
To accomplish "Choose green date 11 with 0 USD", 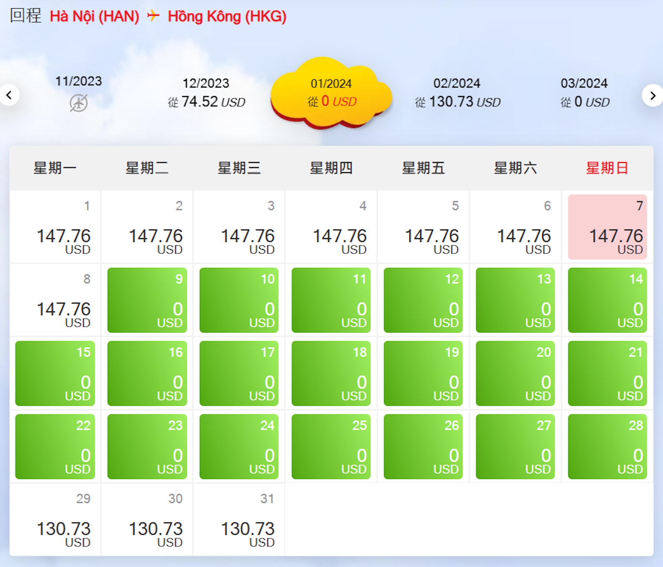I will tap(331, 300).
